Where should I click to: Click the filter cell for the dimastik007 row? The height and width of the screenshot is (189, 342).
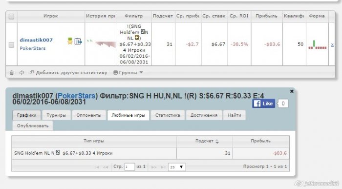pos(134,44)
